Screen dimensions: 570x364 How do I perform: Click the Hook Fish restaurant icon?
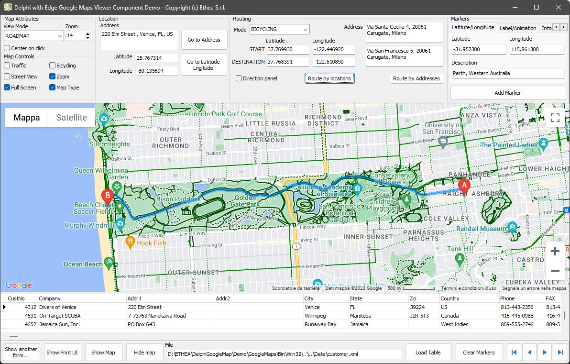(130, 242)
